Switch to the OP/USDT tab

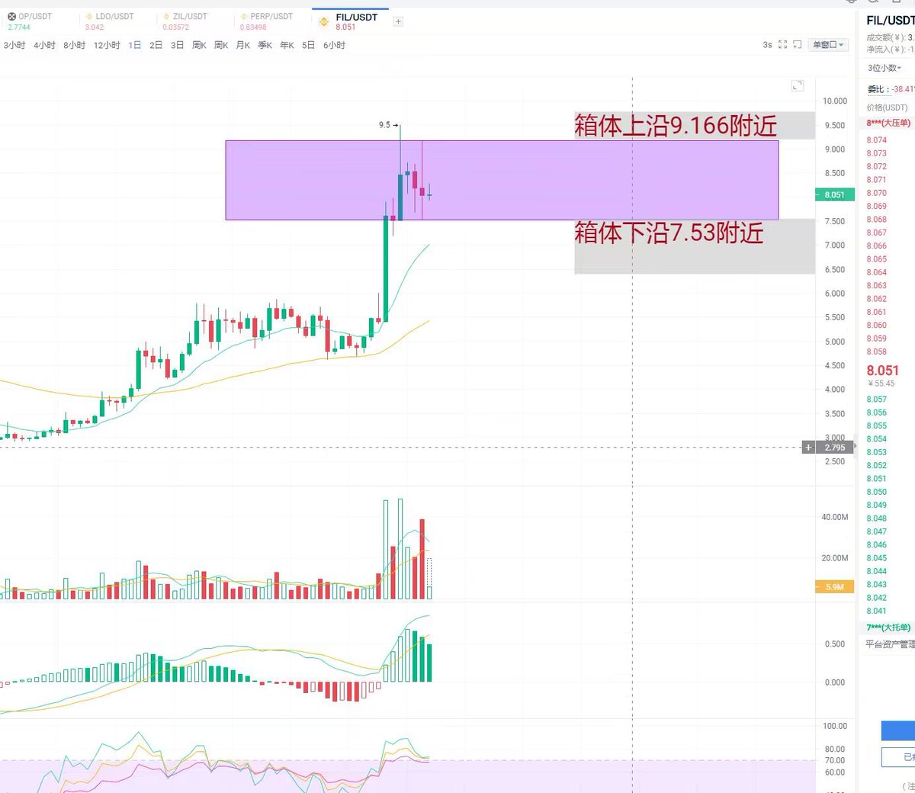click(30, 21)
